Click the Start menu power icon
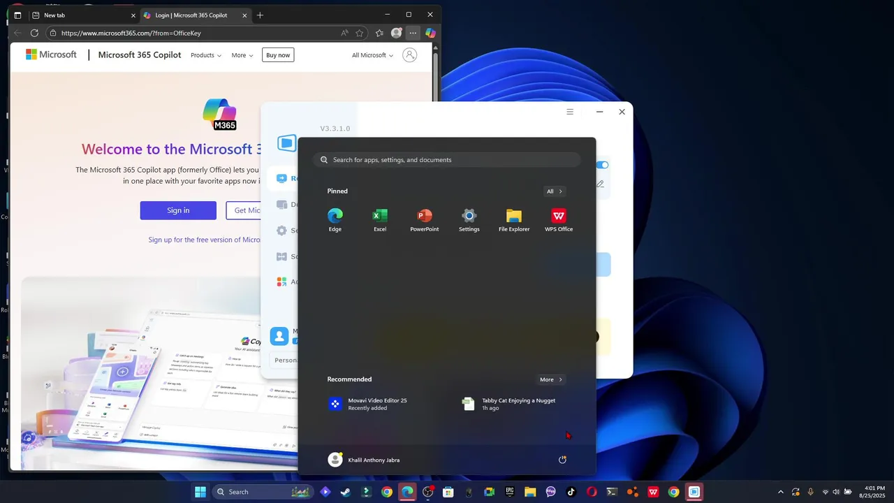 point(562,460)
